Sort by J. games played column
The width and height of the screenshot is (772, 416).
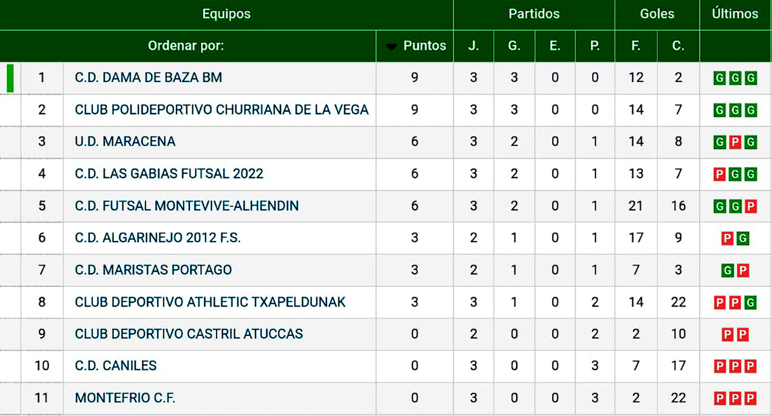pos(473,46)
